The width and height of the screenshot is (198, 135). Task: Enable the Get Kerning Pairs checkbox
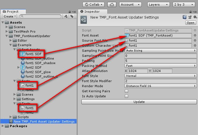click(x=126, y=91)
